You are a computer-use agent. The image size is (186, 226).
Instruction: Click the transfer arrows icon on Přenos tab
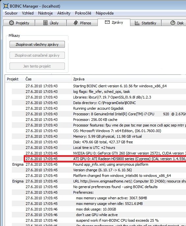[76, 23]
